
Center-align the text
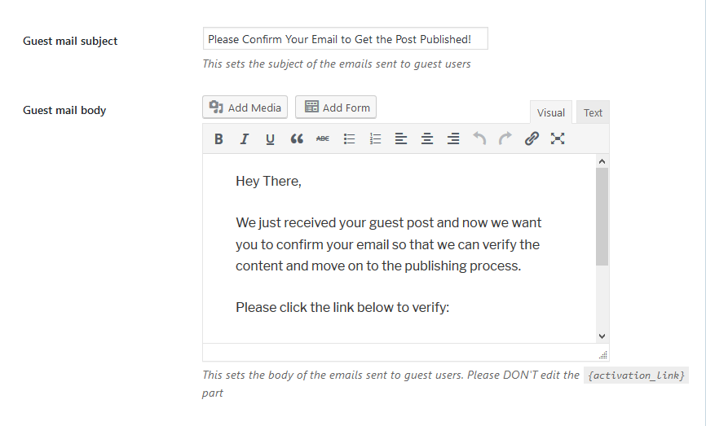427,139
